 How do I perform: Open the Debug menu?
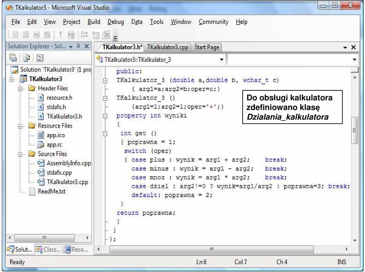tap(116, 22)
